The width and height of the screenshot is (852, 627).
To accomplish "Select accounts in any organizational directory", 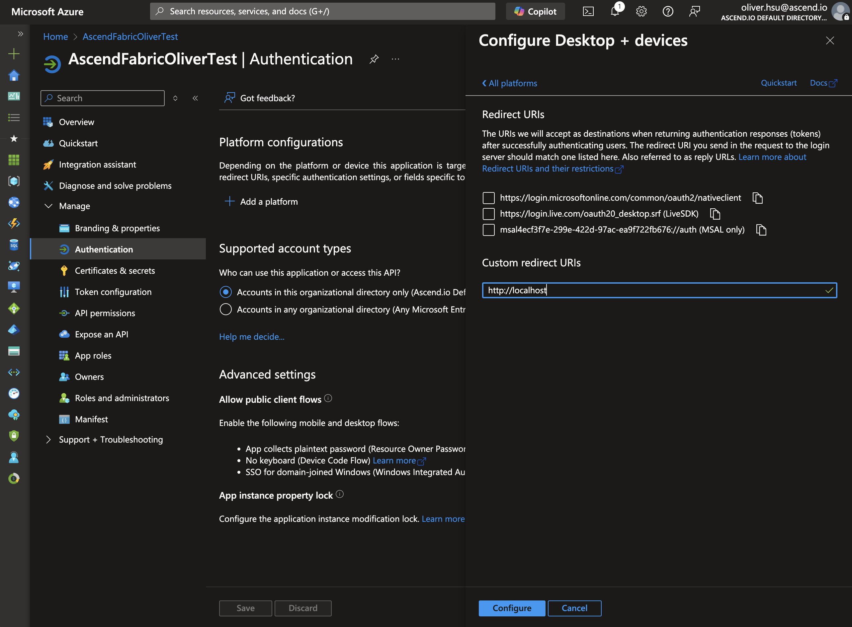I will (226, 309).
